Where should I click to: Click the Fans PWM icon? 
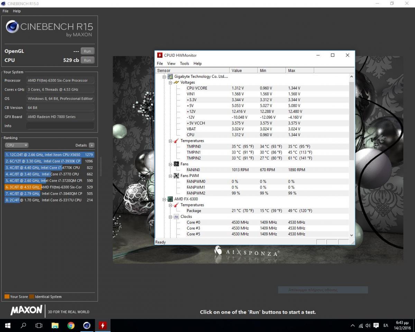click(x=176, y=176)
